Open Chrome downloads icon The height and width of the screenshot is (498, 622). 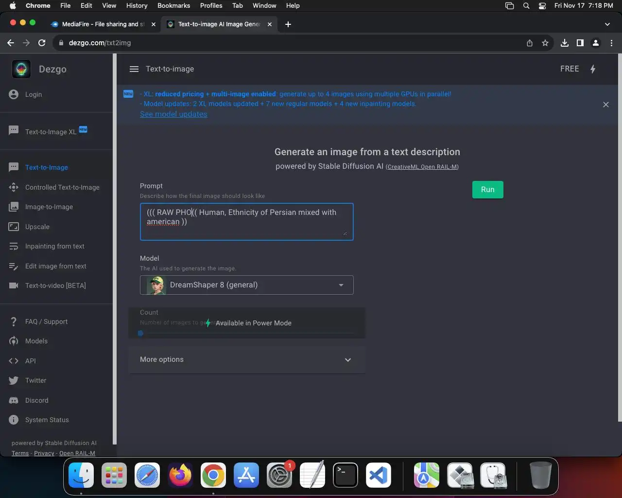[x=565, y=43]
